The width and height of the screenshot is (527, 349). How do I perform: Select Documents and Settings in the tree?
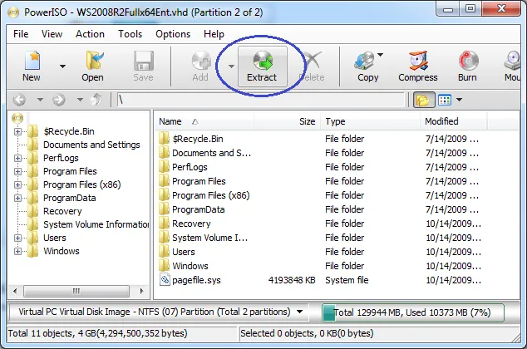click(x=91, y=145)
